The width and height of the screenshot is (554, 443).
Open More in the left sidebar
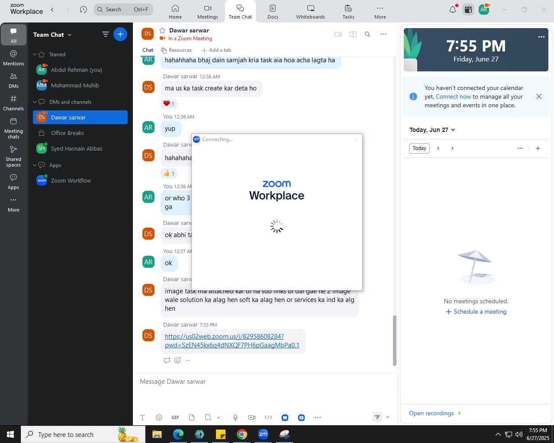click(13, 204)
